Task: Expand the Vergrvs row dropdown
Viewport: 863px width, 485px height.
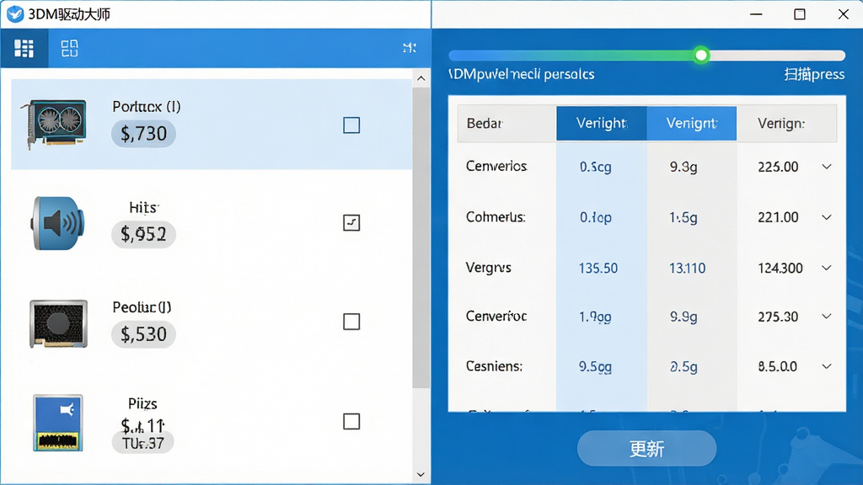Action: click(x=827, y=268)
